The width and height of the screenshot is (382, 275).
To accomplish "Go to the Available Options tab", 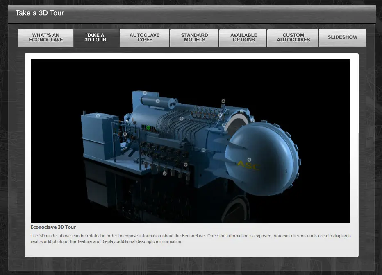I will coord(243,38).
